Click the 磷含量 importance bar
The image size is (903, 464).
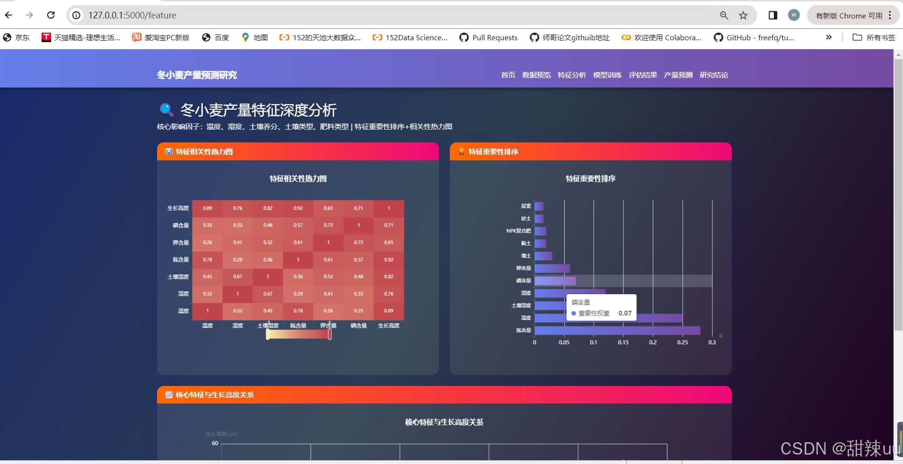coord(555,280)
